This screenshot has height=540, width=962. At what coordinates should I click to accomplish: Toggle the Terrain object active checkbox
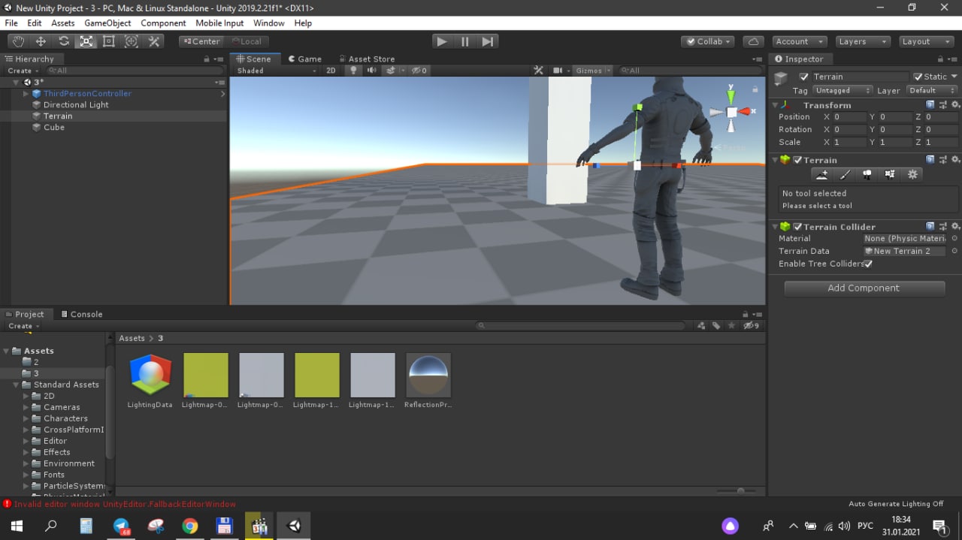point(803,77)
